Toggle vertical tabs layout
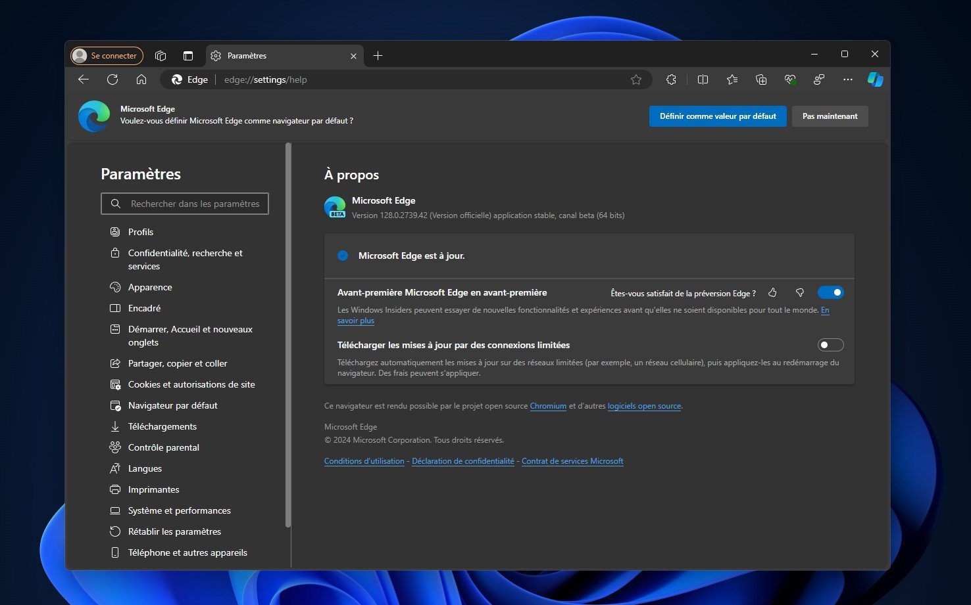The image size is (971, 605). coord(189,55)
